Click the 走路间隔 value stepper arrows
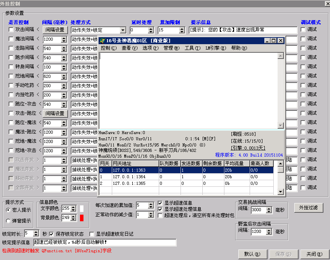The width and height of the screenshot is (330, 260). pos(64,49)
